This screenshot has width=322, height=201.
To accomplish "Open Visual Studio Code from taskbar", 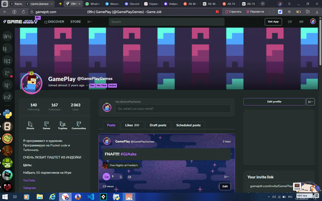I will click(x=91, y=197).
